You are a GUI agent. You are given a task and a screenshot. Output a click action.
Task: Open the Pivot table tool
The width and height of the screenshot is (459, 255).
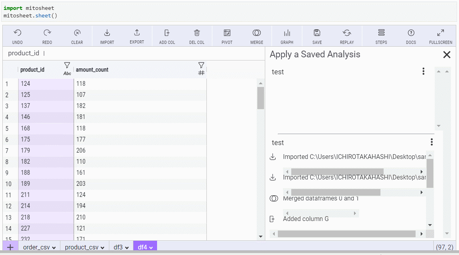pyautogui.click(x=227, y=33)
